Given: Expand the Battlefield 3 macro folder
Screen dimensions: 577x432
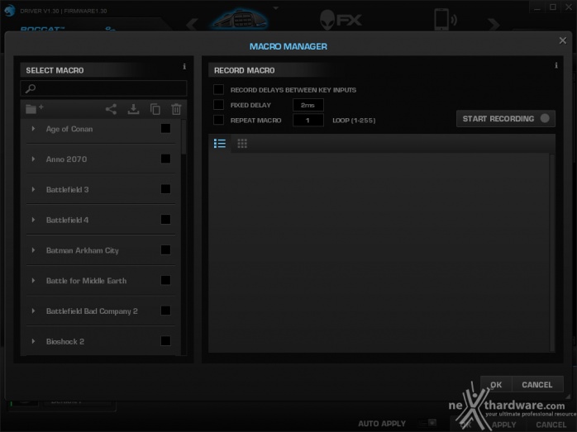Looking at the screenshot, I should (x=33, y=189).
